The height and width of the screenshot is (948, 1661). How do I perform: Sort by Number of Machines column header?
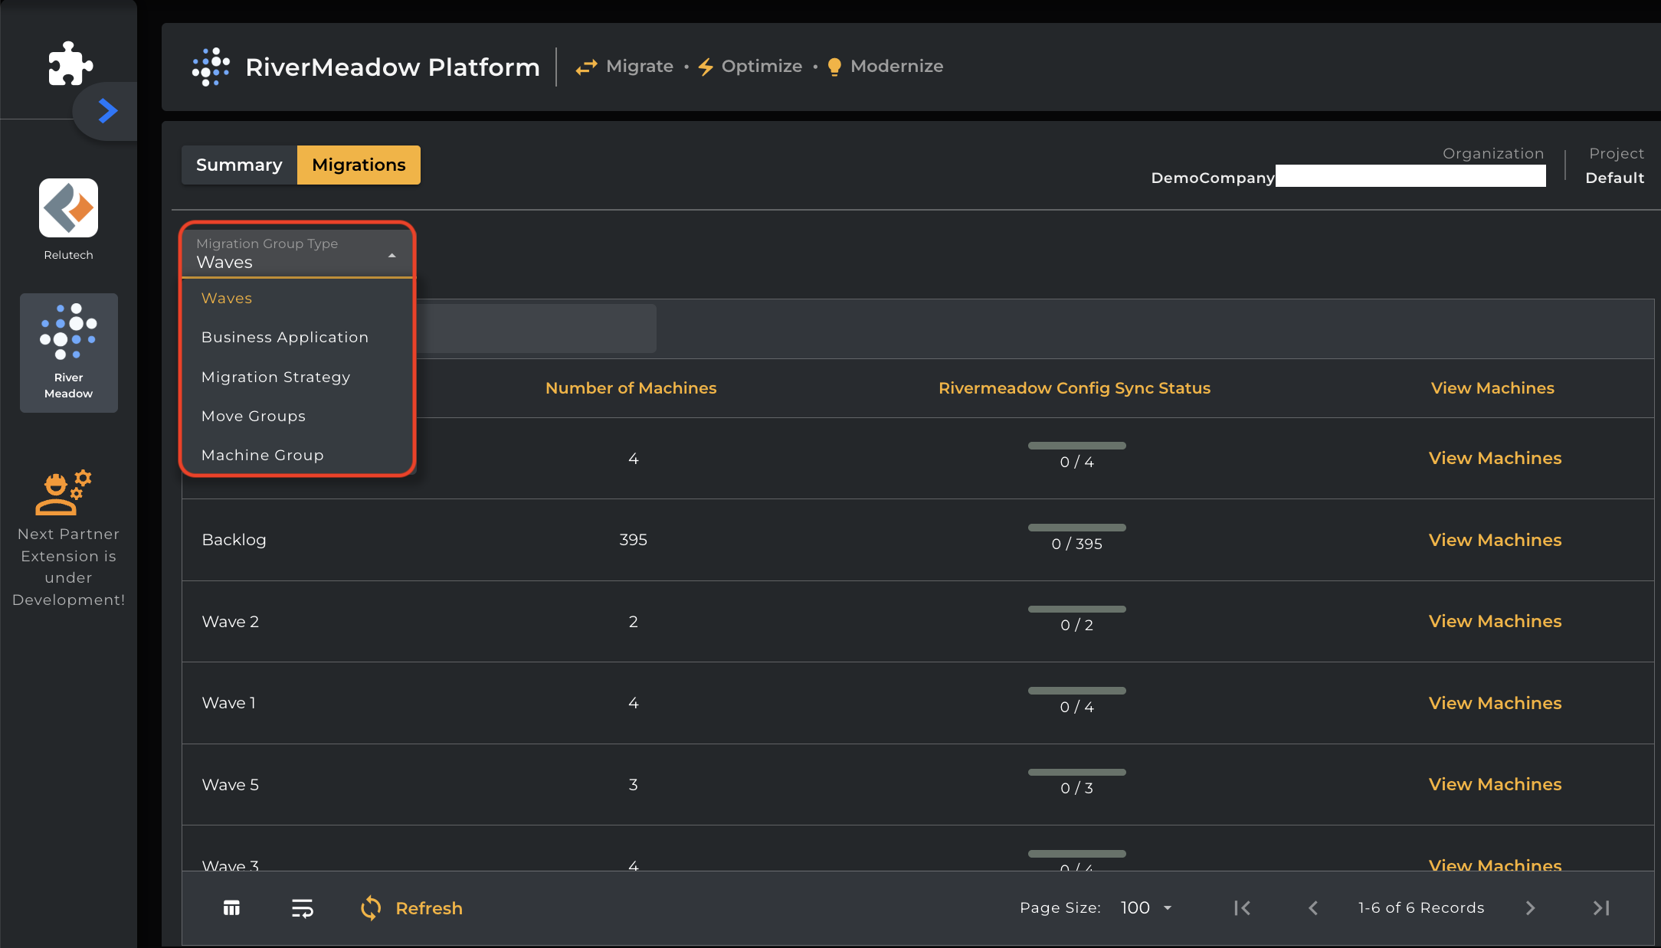pos(631,388)
